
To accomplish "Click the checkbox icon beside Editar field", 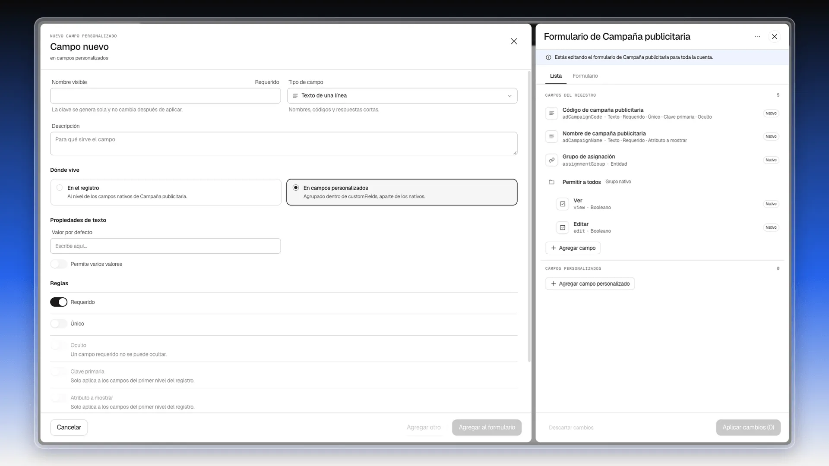I will (563, 227).
